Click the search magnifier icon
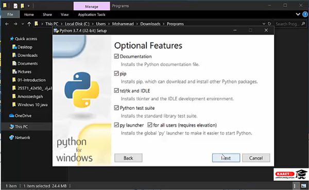Image resolution: width=309 pixels, height=190 pixels. point(303,24)
